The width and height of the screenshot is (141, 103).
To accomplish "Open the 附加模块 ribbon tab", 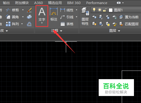I will pyautogui.click(x=22, y=3).
